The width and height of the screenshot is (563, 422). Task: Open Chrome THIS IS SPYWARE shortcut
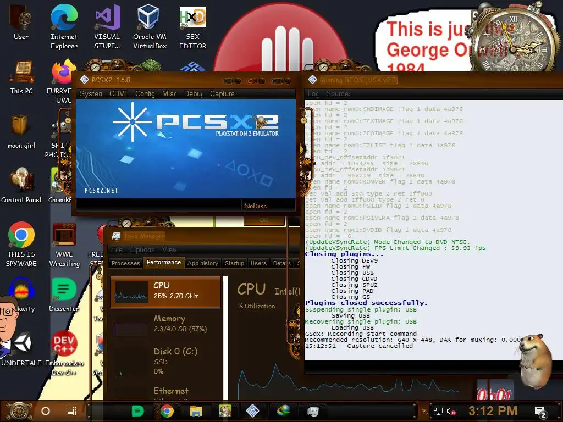21,244
